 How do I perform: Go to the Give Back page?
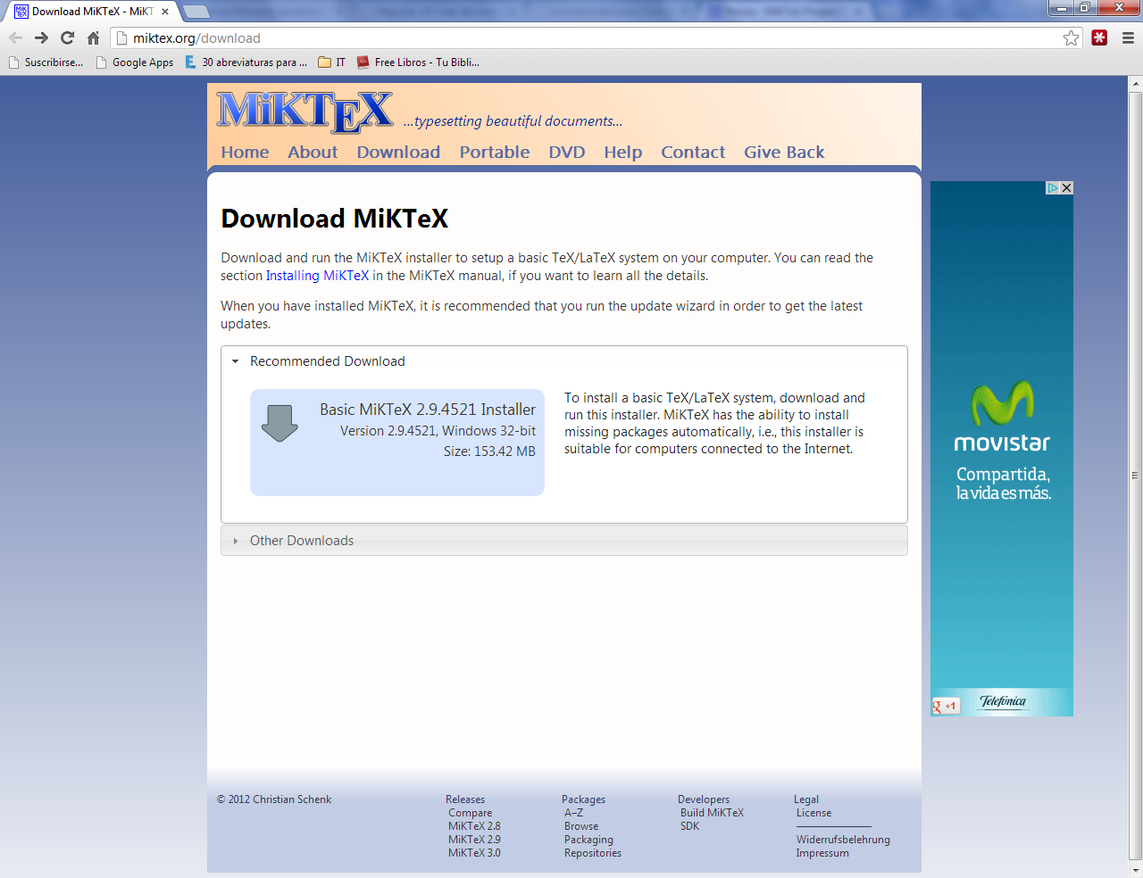[x=783, y=153]
